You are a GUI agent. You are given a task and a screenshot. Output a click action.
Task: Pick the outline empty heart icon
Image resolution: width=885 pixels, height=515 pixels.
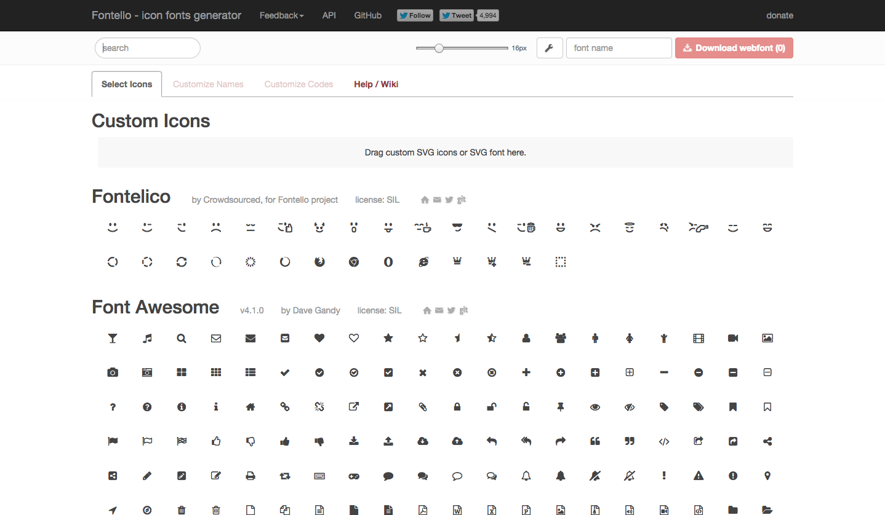[x=354, y=338]
